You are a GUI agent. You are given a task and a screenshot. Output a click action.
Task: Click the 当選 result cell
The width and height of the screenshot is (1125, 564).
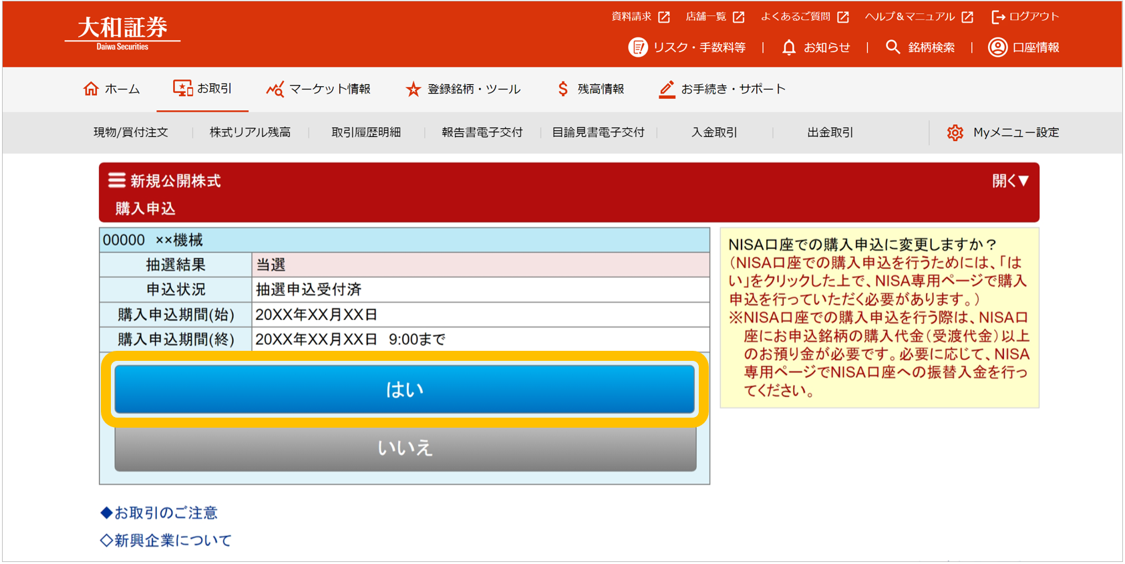pos(481,265)
